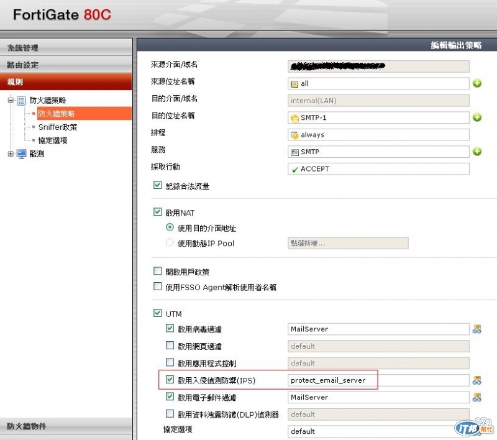Click the service icon beside SMTP
The height and width of the screenshot is (440, 497).
(x=294, y=152)
